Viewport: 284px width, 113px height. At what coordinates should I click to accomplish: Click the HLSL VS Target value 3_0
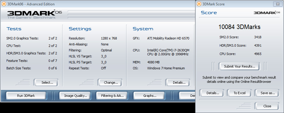click(x=104, y=56)
